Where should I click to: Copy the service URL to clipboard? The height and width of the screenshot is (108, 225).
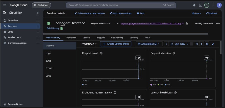click(x=187, y=23)
